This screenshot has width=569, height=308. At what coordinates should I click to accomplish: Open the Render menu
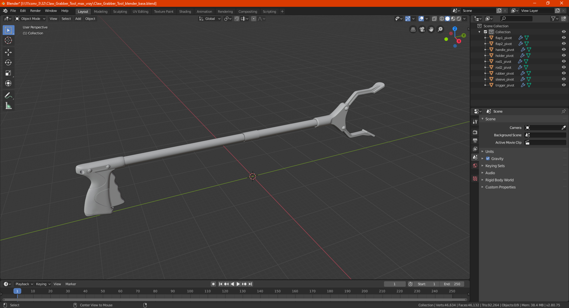coord(35,11)
